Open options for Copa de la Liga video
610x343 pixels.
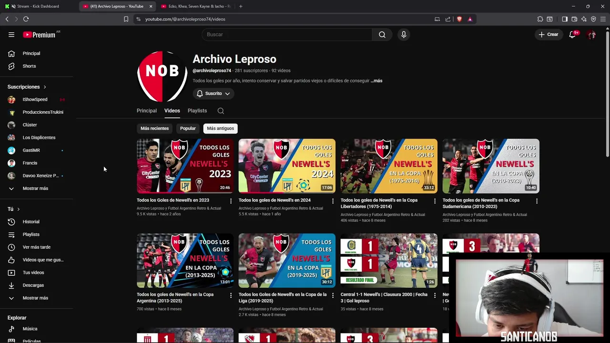tap(333, 295)
